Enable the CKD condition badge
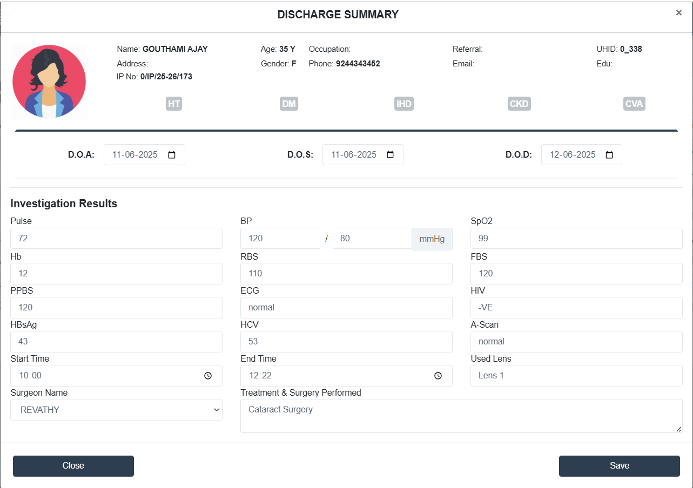 tap(519, 104)
